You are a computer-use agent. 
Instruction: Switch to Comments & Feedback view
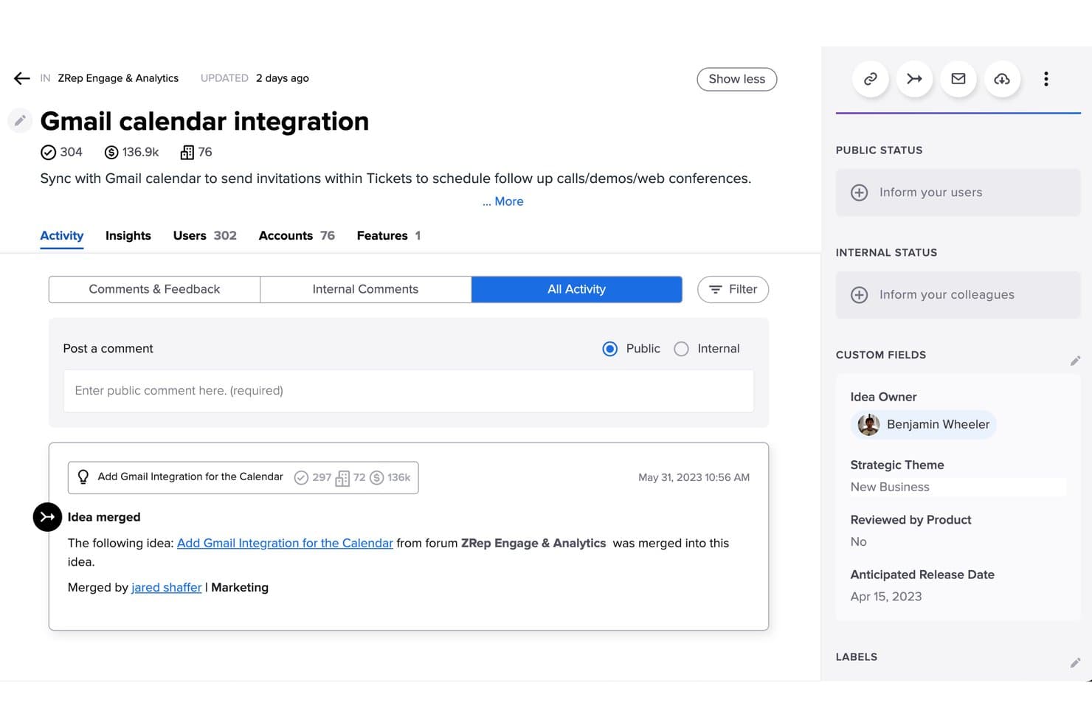[154, 289]
